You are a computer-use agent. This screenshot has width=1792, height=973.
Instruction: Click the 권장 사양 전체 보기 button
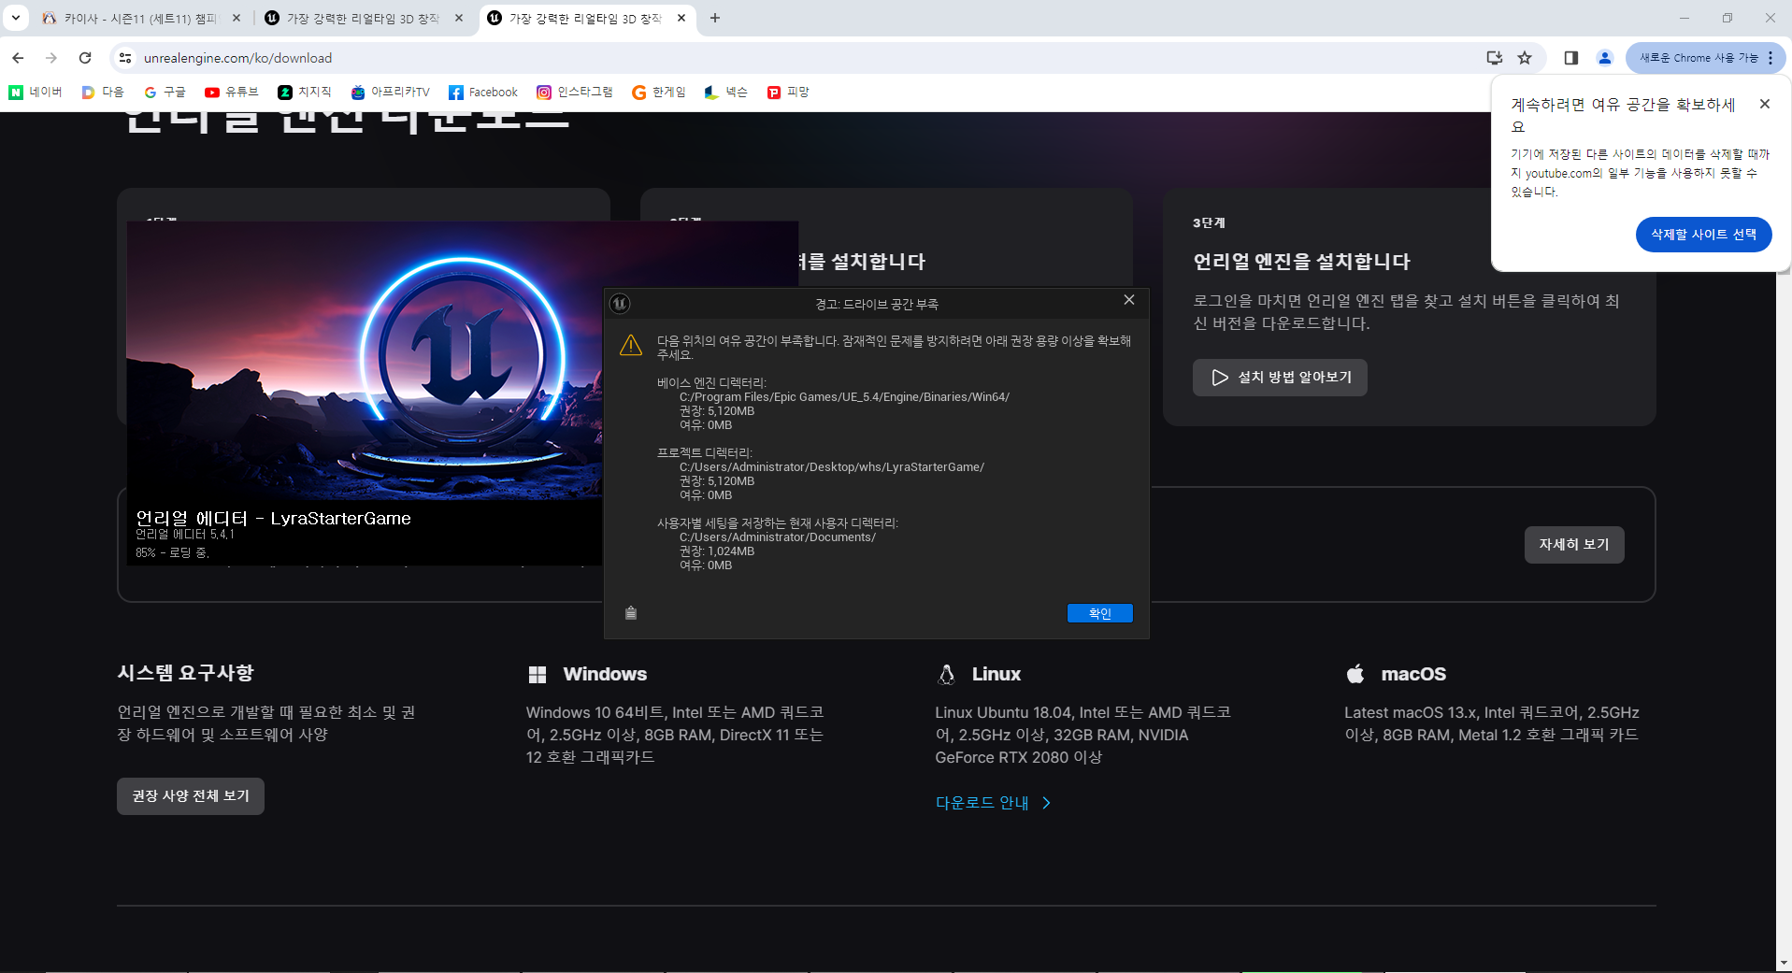coord(191,796)
